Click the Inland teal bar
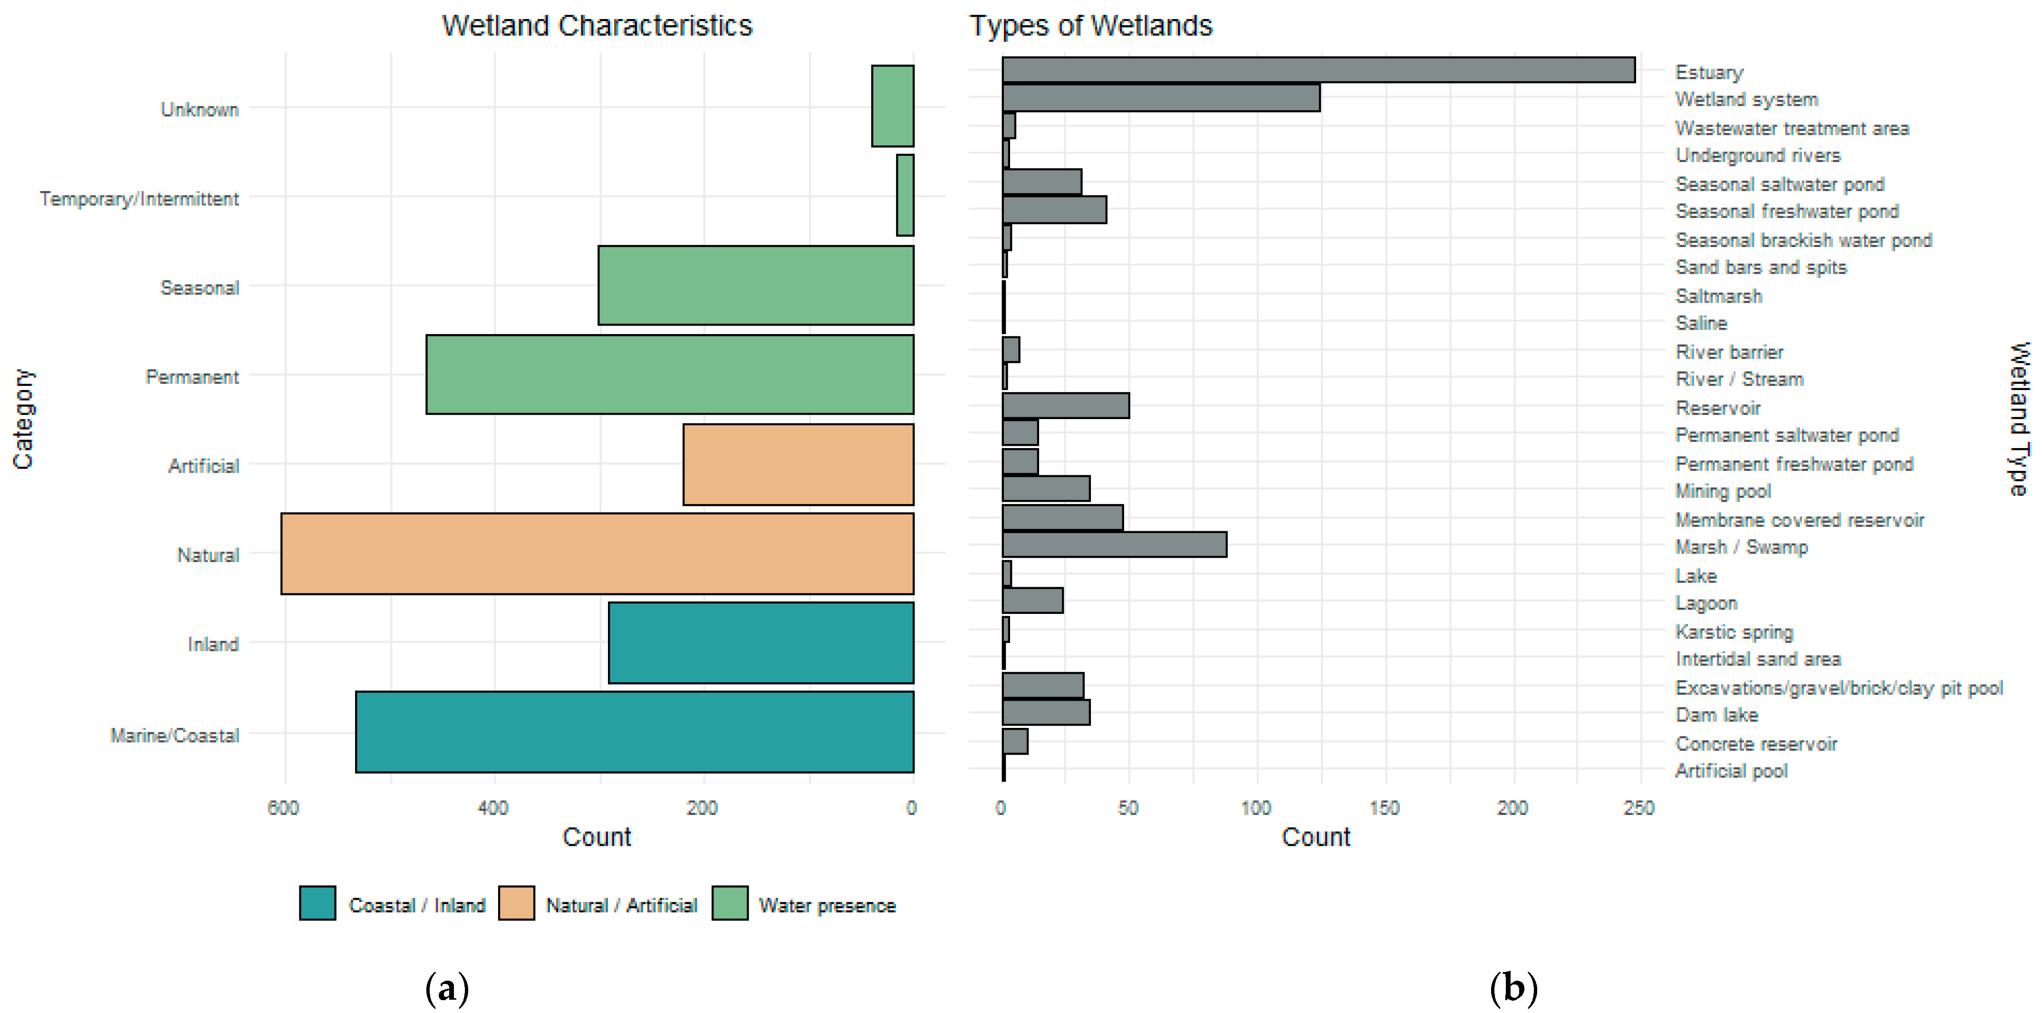The image size is (2042, 1013). [761, 643]
